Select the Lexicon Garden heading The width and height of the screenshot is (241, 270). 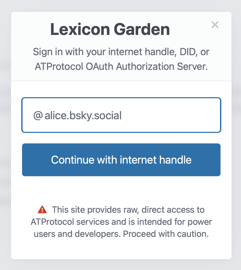[110, 29]
